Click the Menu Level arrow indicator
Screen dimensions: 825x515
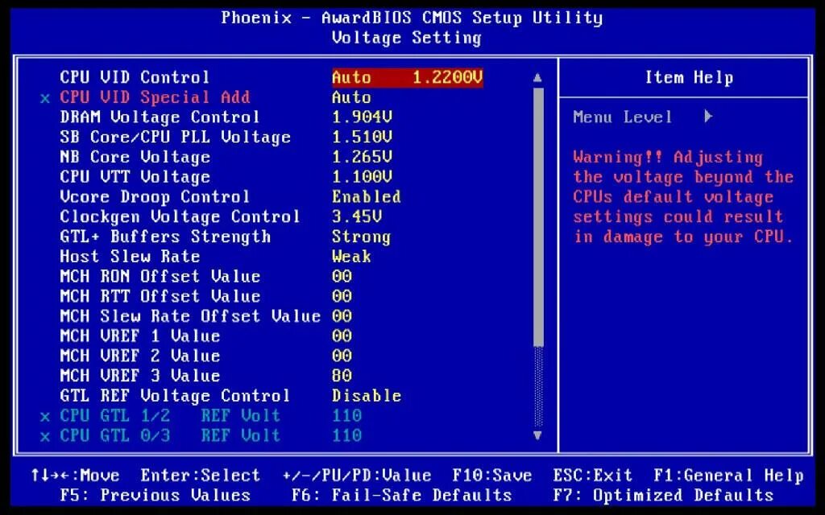coord(708,116)
